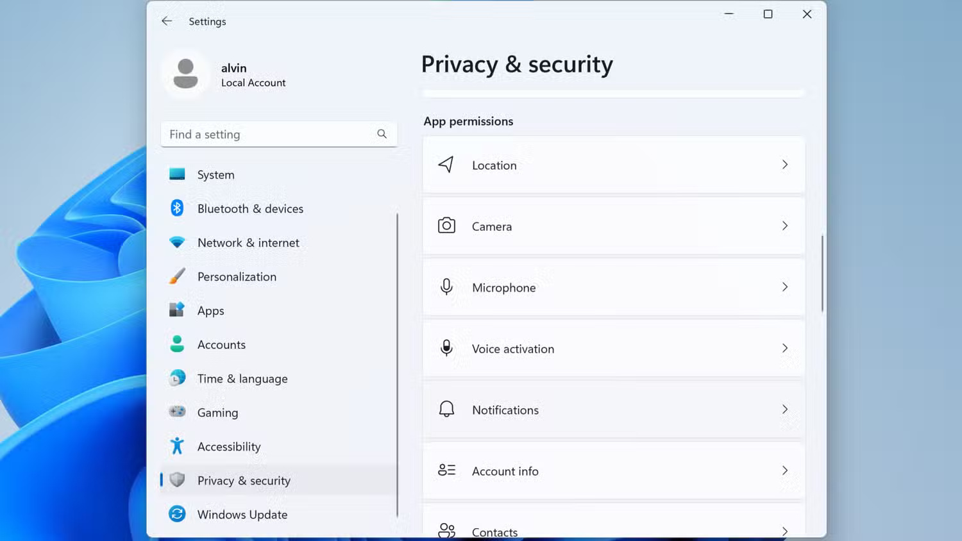The width and height of the screenshot is (962, 541).
Task: Select Apps in the sidebar menu
Action: tap(210, 310)
